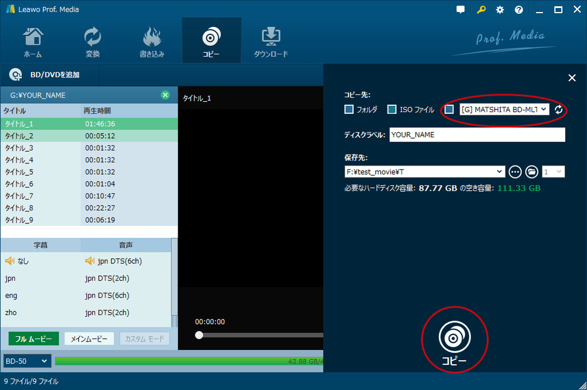This screenshot has width=587, height=390.
Task: Remove the G:¥YOUR_NAME source with green X
Action: click(x=165, y=95)
